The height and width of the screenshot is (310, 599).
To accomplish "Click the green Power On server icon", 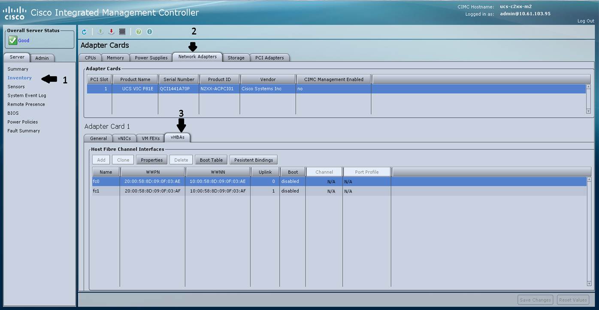I will [x=100, y=32].
